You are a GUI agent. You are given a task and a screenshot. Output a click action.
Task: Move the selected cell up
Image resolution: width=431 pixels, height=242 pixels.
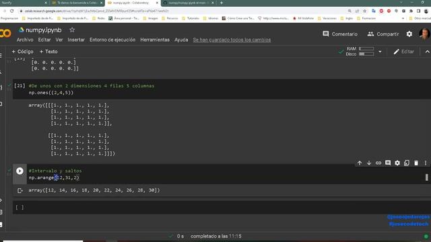360,163
